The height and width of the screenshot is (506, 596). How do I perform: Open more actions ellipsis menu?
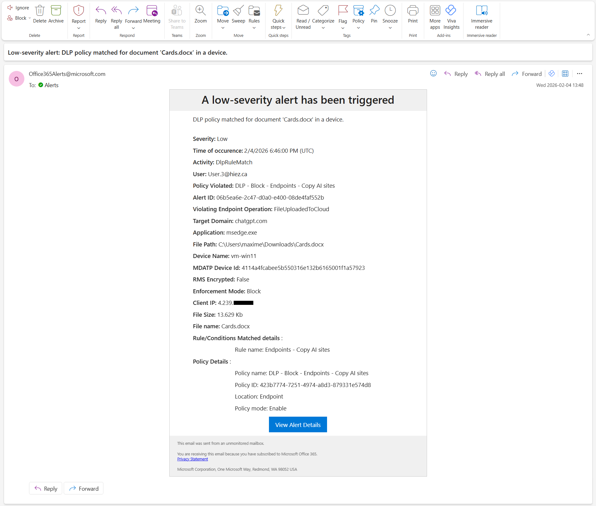coord(579,74)
